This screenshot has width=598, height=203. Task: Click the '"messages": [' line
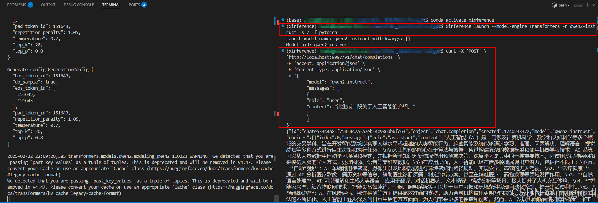(323, 88)
